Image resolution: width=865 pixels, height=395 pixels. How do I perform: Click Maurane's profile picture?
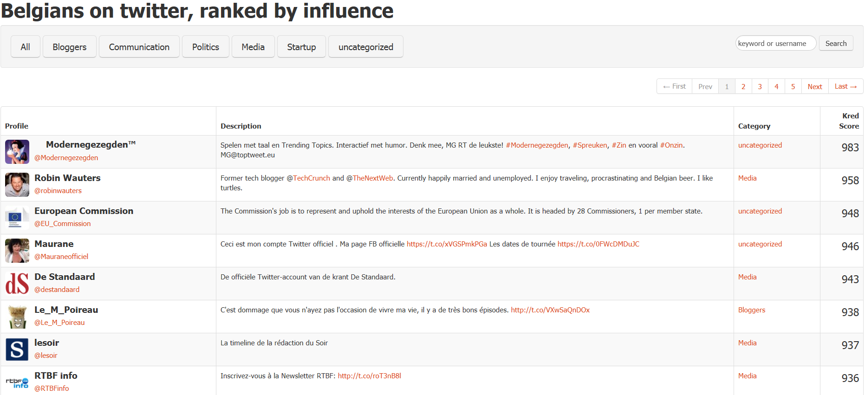(17, 251)
